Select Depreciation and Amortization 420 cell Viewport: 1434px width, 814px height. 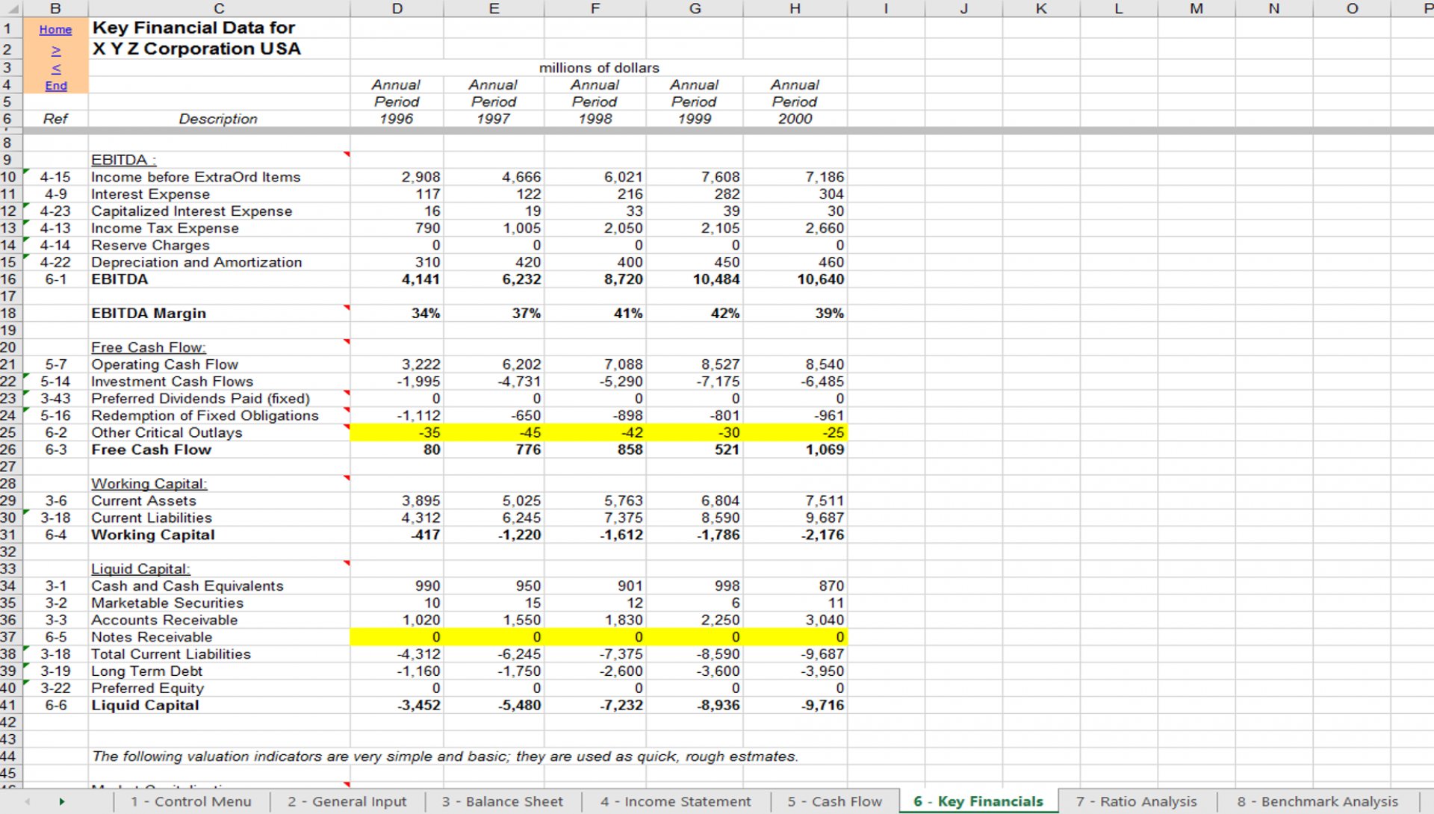(494, 262)
